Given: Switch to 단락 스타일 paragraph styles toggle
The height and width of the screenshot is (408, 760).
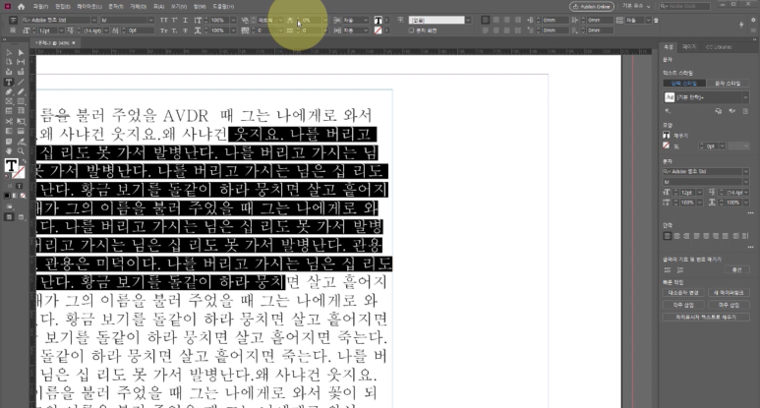Looking at the screenshot, I should click(x=684, y=84).
